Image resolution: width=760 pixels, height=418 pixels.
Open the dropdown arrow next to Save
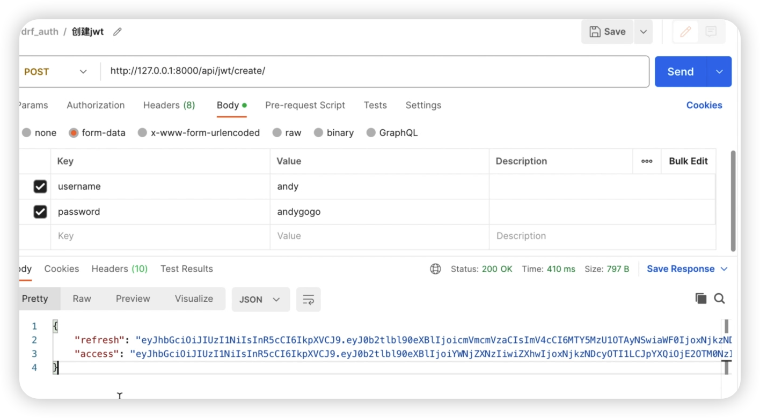pos(643,32)
